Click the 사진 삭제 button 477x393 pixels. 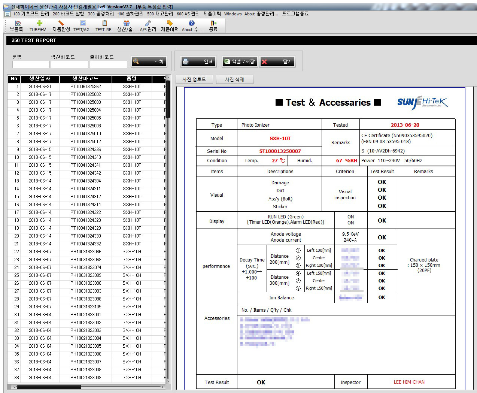(x=234, y=79)
